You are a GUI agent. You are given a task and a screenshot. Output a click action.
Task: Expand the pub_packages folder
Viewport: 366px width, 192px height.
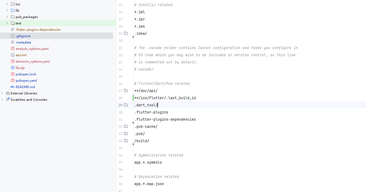(7, 17)
